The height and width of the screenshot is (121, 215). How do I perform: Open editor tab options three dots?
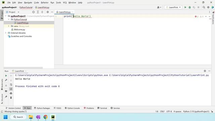coord(209,12)
